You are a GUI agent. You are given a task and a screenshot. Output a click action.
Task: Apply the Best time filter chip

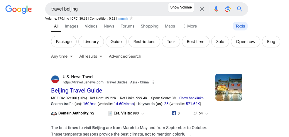point(196,42)
